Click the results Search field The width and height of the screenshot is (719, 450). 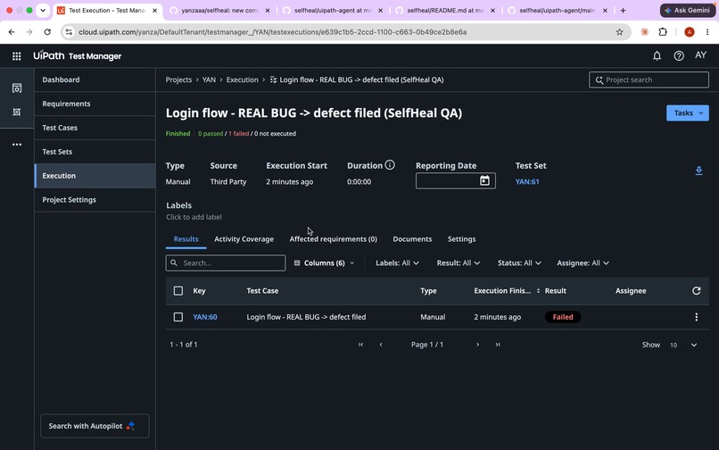pyautogui.click(x=226, y=263)
